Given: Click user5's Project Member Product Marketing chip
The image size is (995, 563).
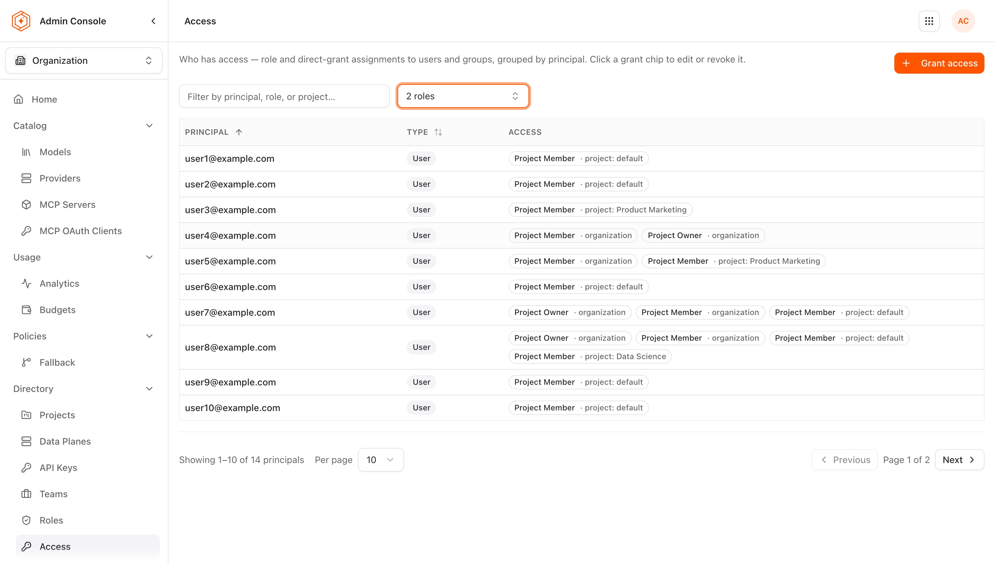Looking at the screenshot, I should coord(734,261).
